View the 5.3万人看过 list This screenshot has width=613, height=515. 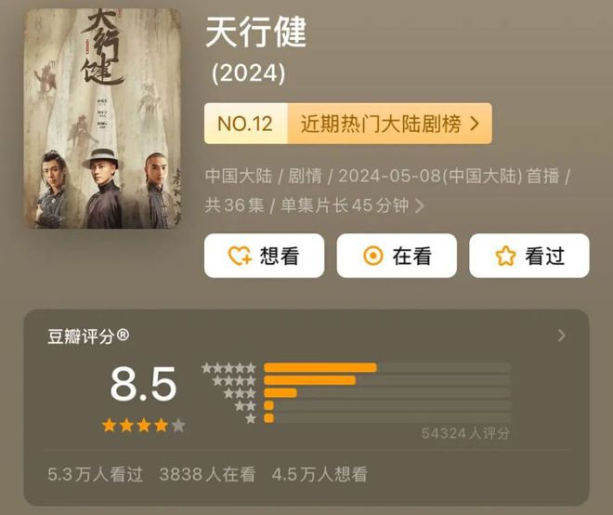coord(95,474)
